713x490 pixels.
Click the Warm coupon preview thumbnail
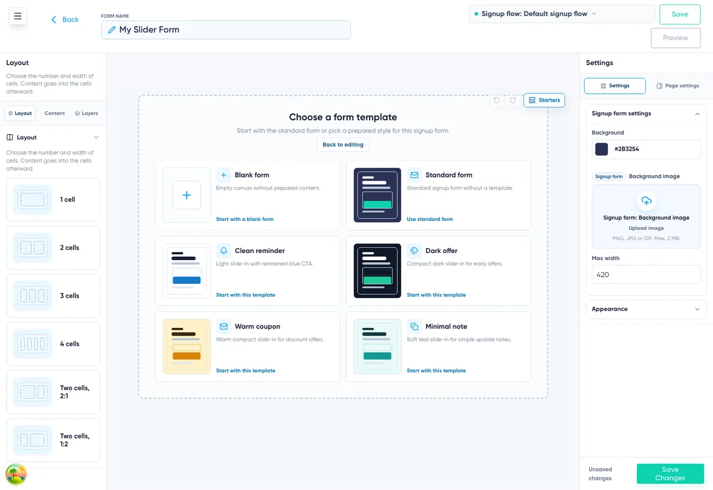[187, 346]
